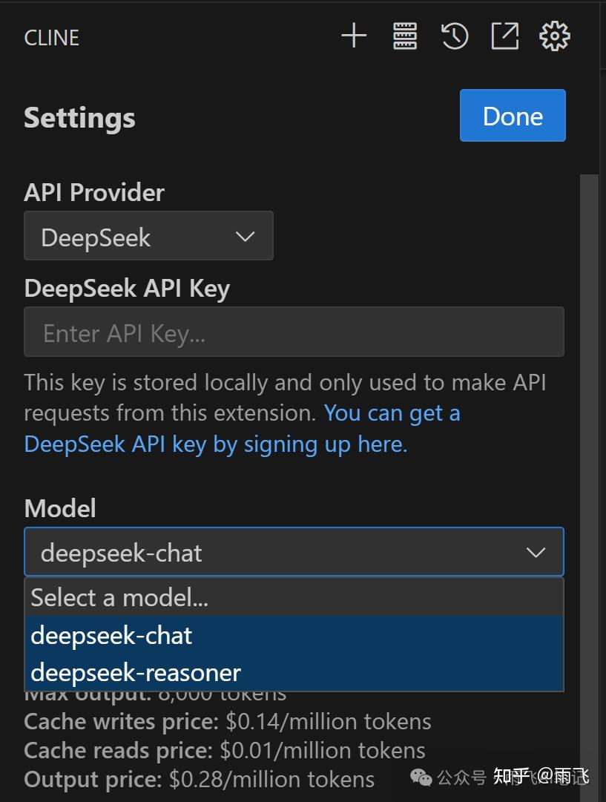Open the MCP Servers panel icon
Viewport: 606px width, 802px height.
pos(404,35)
